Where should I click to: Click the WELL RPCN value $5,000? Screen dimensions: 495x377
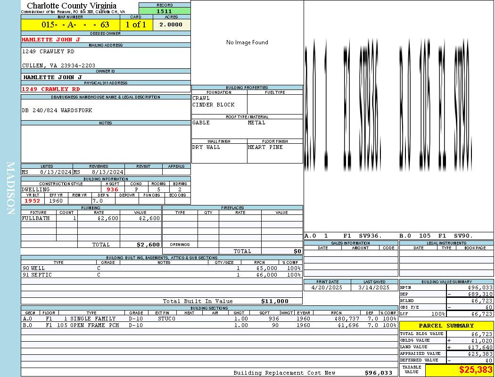[267, 268]
